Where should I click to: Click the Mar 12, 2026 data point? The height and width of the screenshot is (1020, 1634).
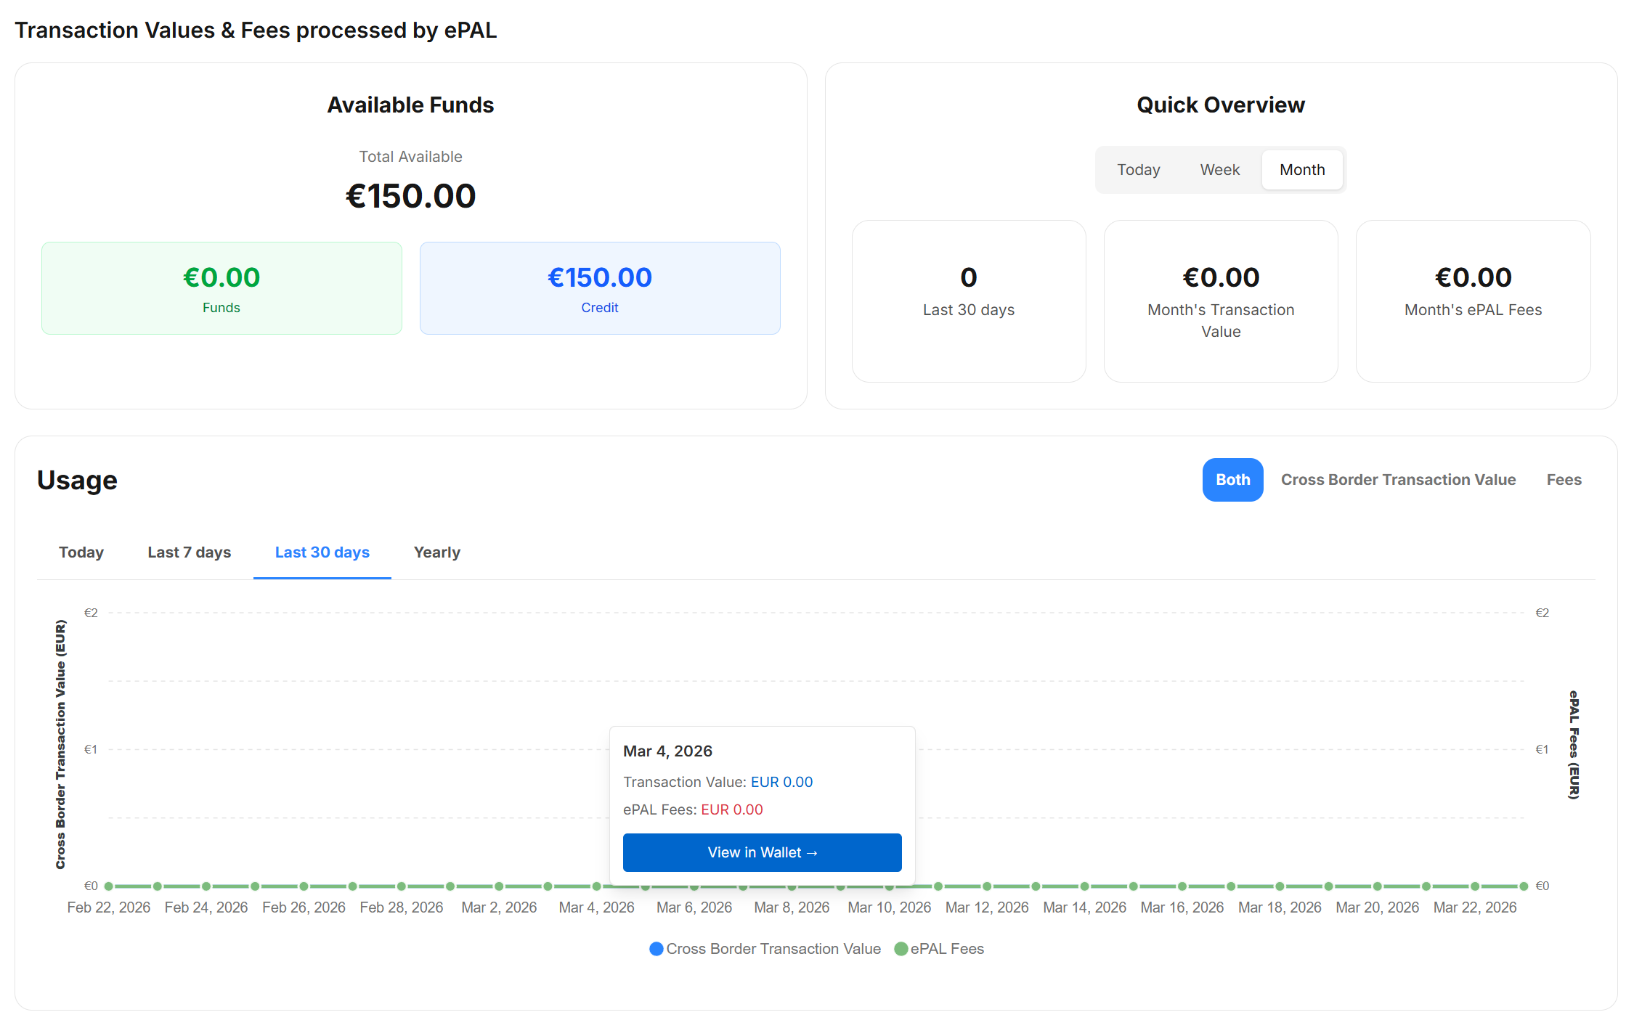[987, 886]
